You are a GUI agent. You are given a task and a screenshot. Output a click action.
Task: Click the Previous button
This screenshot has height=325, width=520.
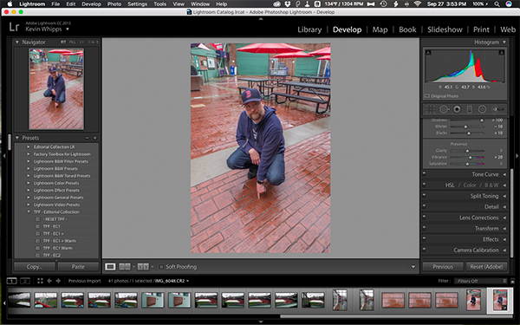tap(443, 267)
